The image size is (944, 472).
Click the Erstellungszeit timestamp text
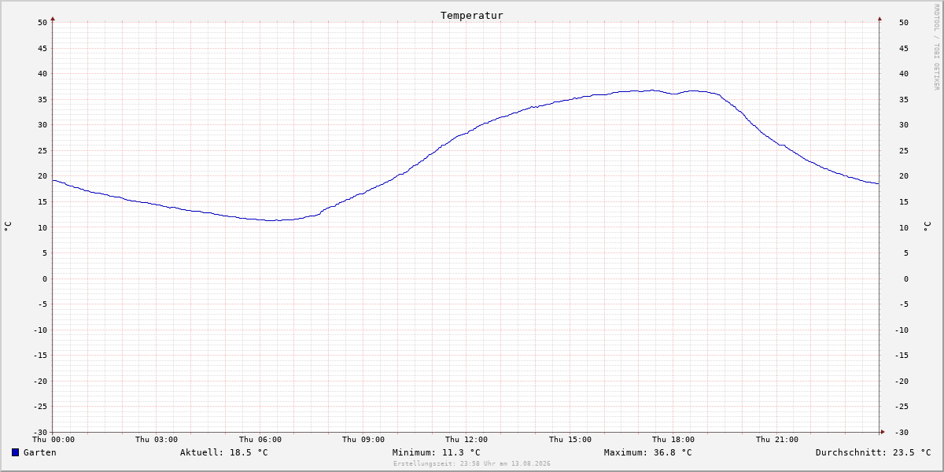click(472, 463)
